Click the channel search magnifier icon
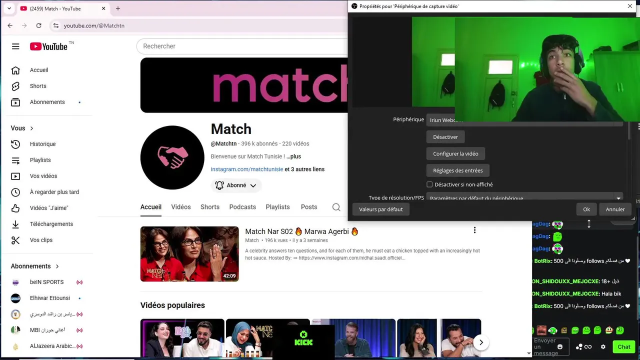 pos(336,207)
